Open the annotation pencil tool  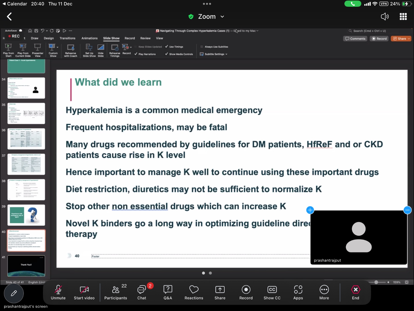pos(14,293)
